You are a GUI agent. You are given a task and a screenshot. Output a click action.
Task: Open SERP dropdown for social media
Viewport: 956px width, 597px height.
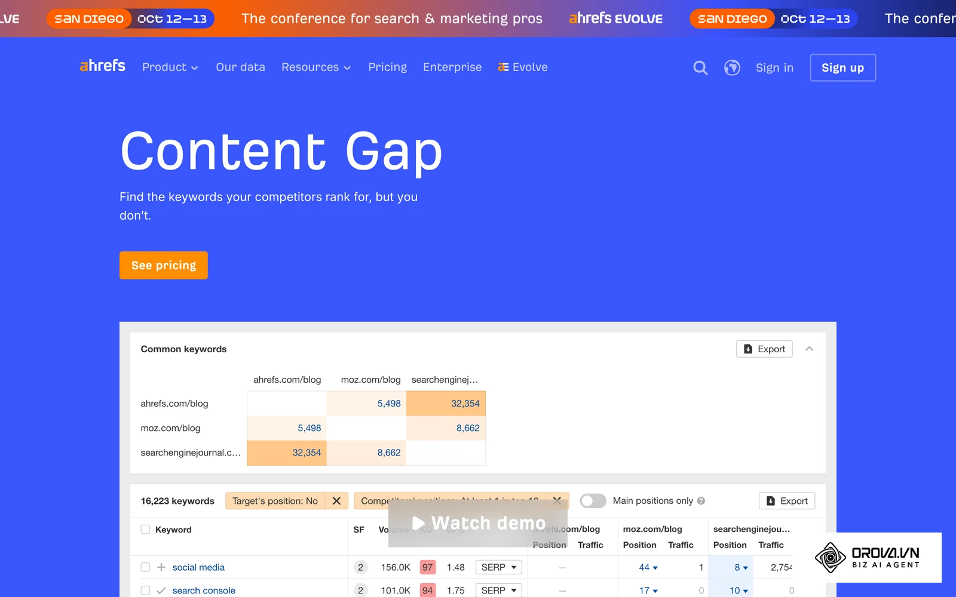pyautogui.click(x=499, y=567)
